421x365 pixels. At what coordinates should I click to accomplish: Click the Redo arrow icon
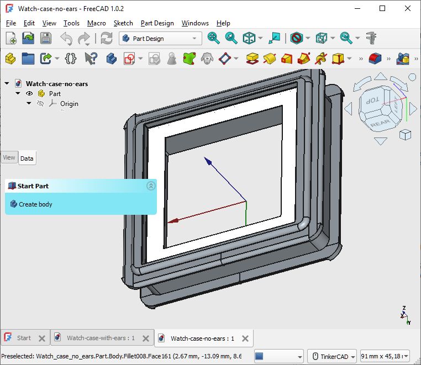tap(84, 39)
